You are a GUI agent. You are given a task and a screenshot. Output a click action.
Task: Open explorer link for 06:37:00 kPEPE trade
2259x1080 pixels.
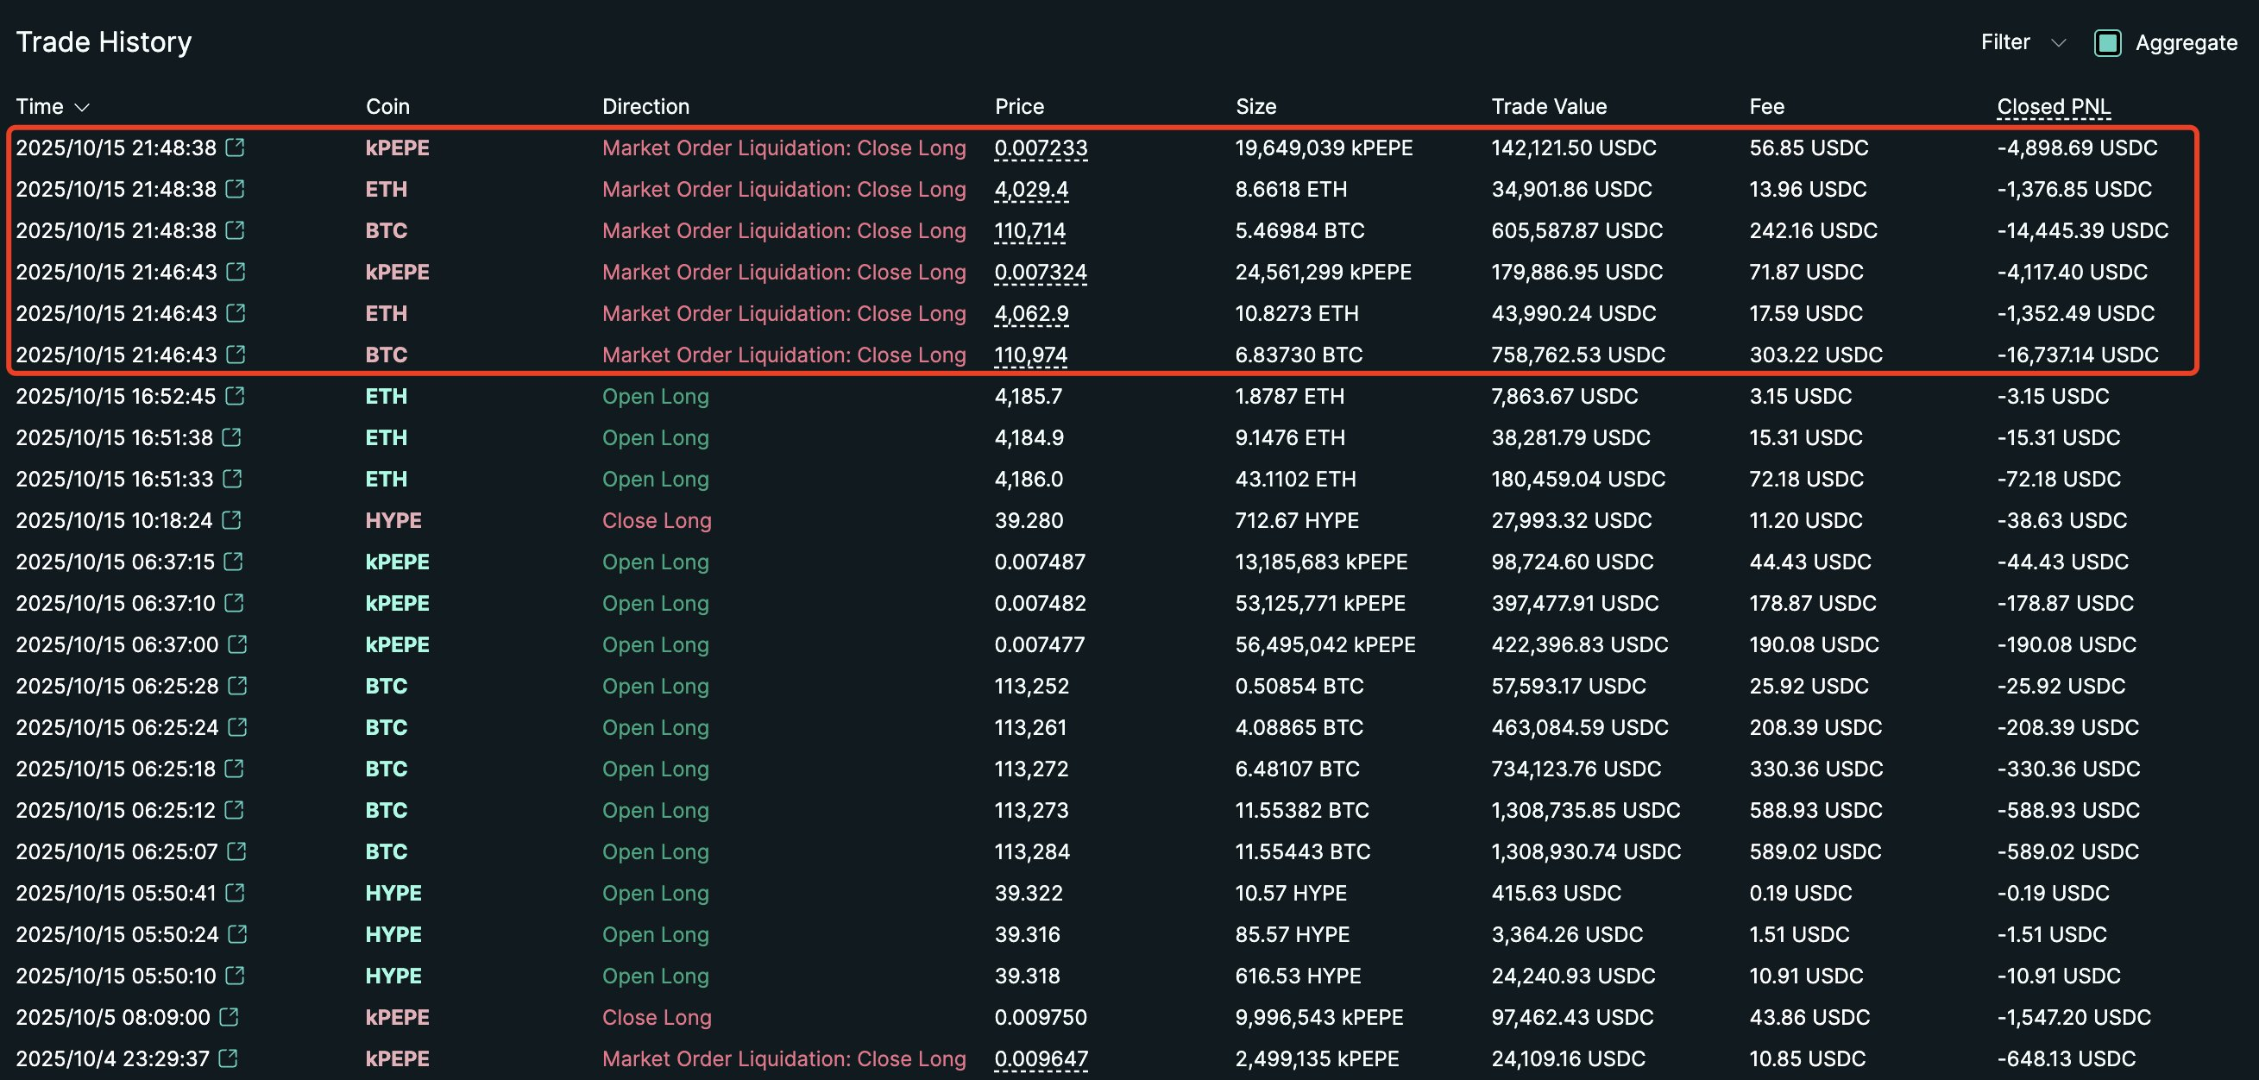[236, 644]
